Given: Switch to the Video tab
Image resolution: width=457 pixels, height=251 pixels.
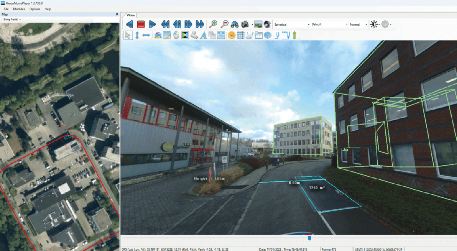Looking at the screenshot, I should [x=131, y=16].
